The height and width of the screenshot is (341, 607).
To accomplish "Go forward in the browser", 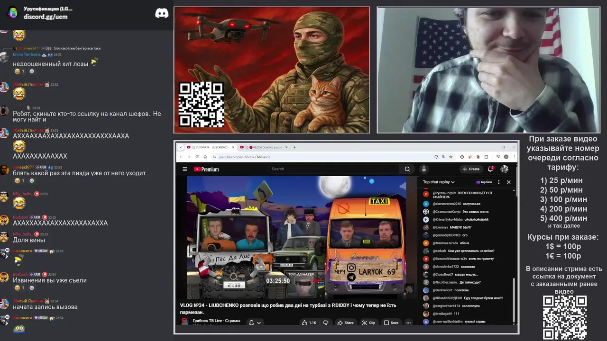I will pos(190,157).
